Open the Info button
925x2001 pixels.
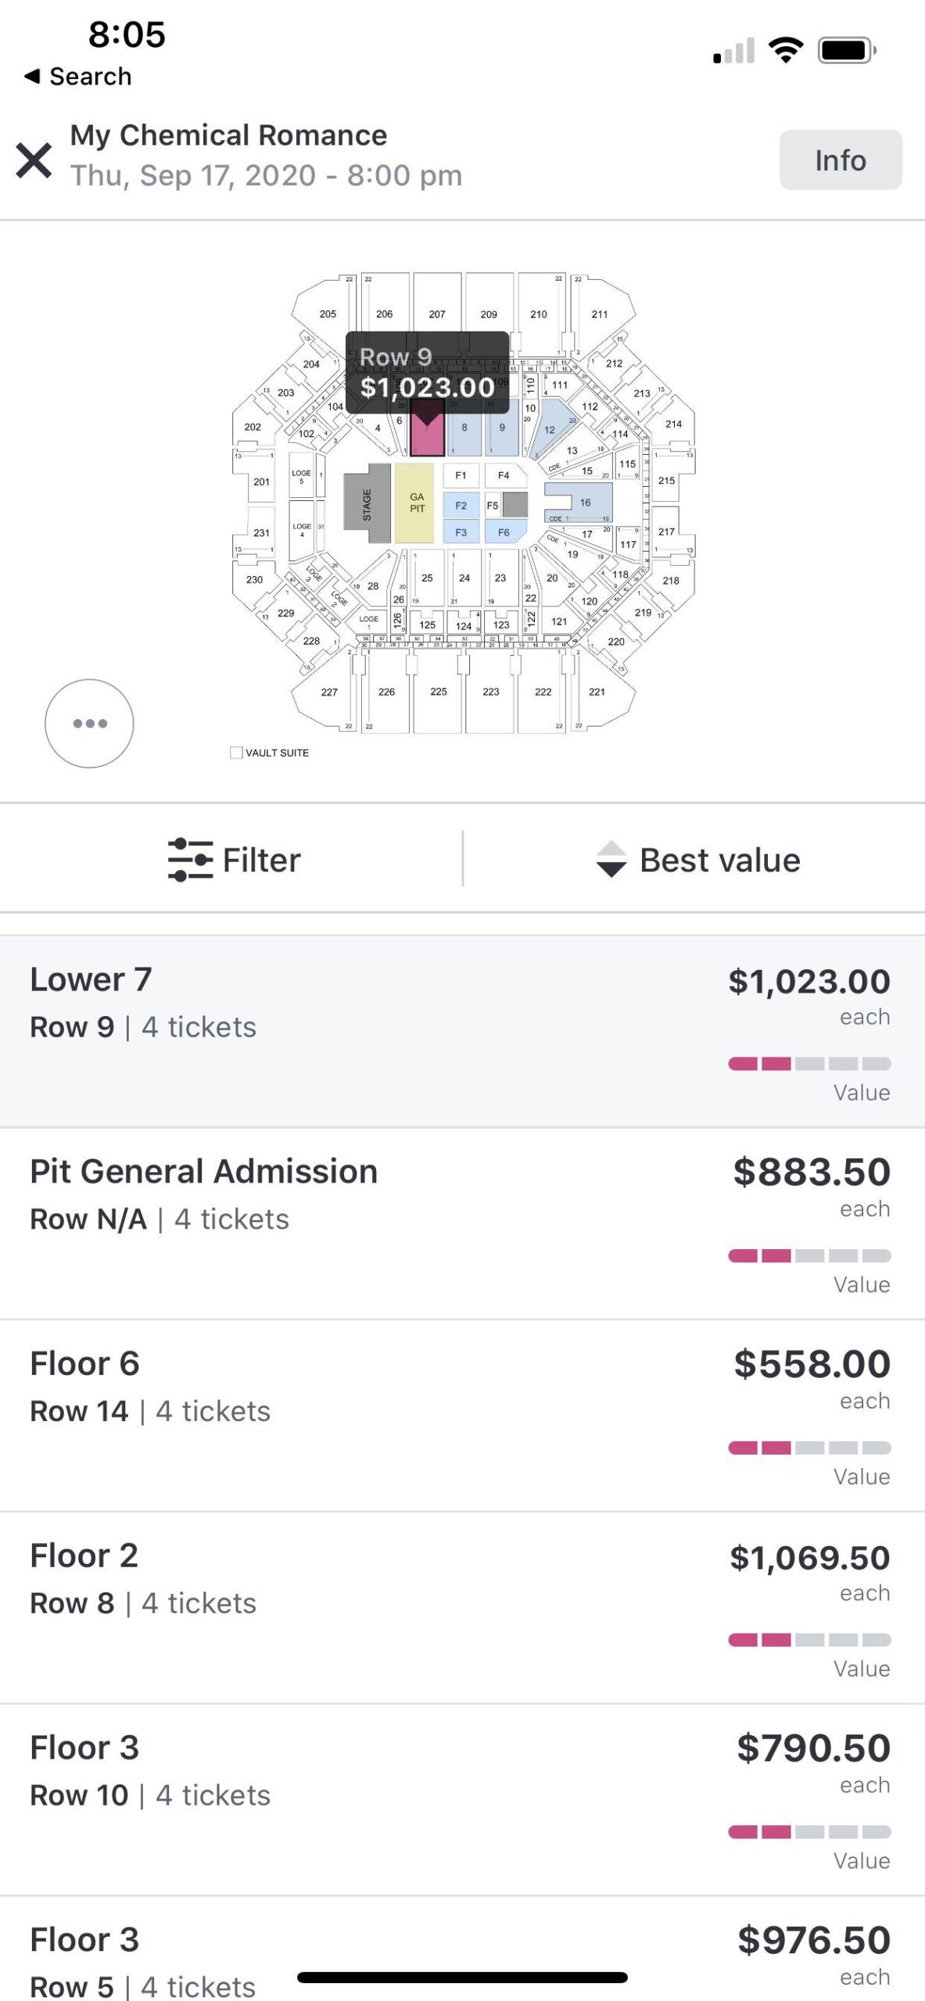840,160
